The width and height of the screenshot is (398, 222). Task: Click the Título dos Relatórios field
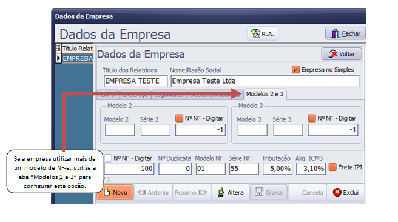pos(135,81)
